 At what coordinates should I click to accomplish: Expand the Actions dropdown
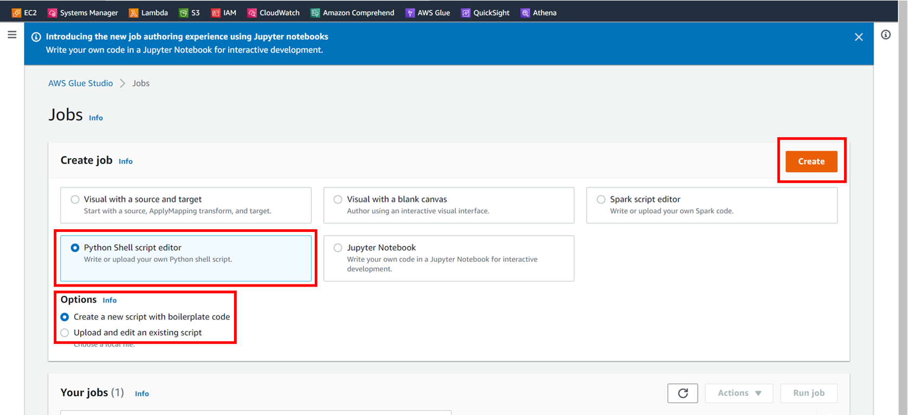pos(739,393)
